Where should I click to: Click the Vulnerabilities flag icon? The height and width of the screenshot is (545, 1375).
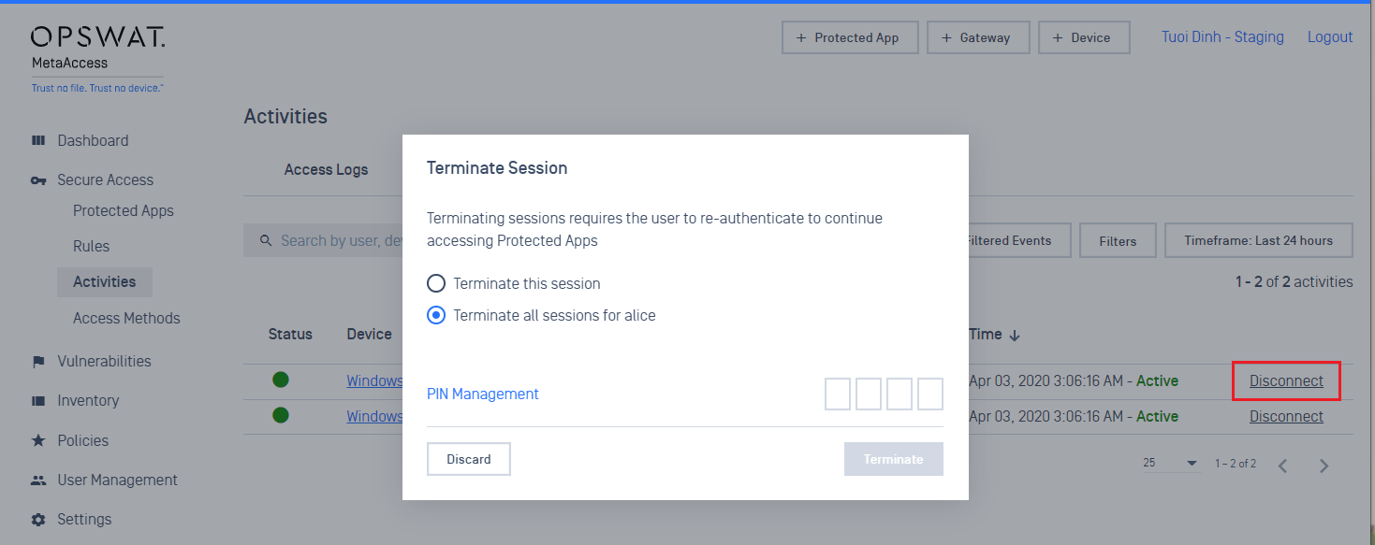pyautogui.click(x=38, y=362)
